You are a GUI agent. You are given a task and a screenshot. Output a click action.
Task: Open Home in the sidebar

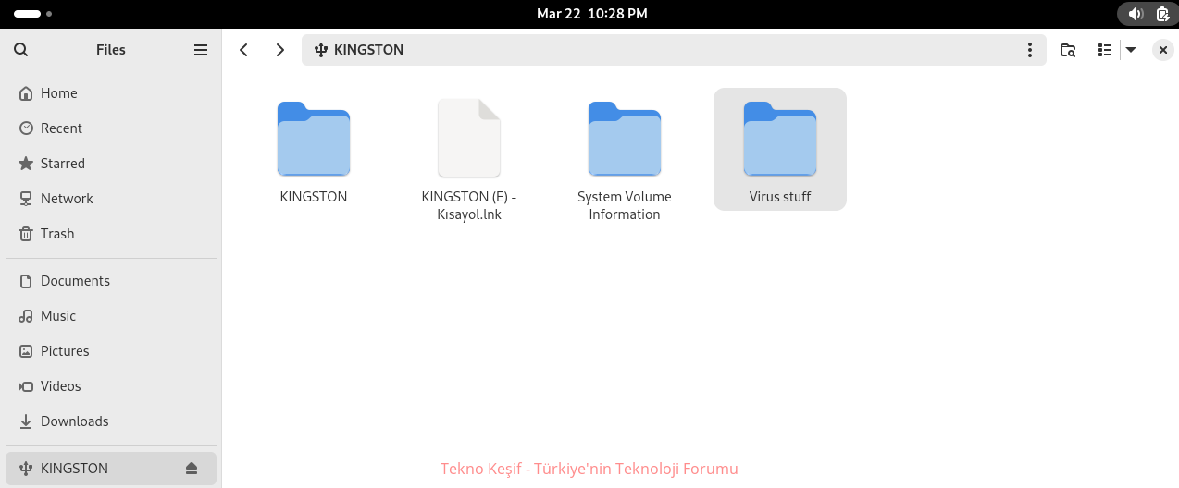pos(111,93)
